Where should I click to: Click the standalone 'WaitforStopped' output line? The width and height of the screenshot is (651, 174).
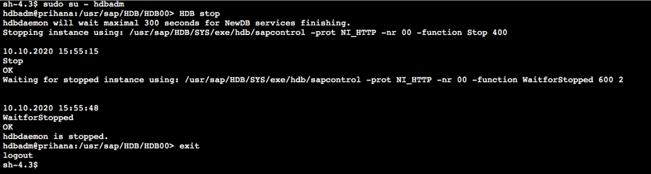[38, 117]
